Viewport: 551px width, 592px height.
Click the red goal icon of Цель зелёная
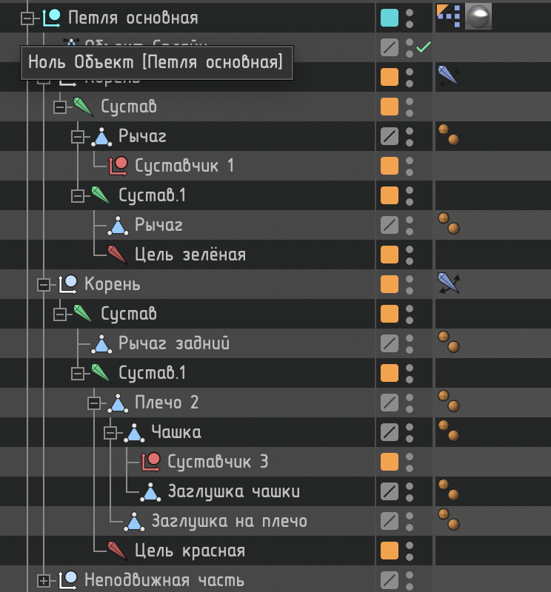click(118, 255)
